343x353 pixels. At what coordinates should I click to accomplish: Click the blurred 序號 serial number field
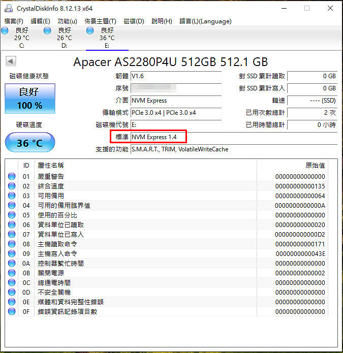pyautogui.click(x=176, y=88)
